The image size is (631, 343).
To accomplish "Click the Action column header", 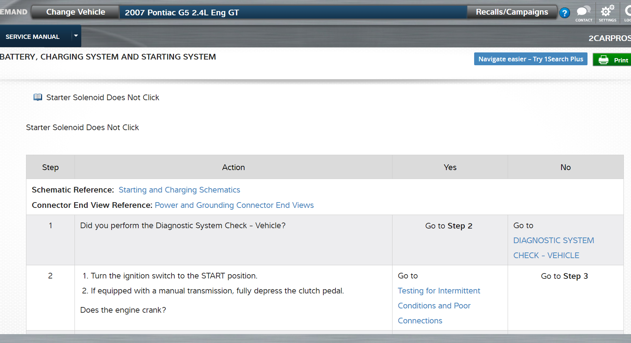I will click(x=234, y=167).
